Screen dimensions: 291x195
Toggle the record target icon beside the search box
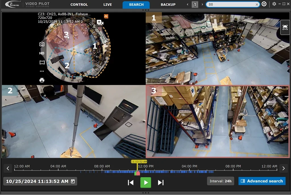click(264, 4)
